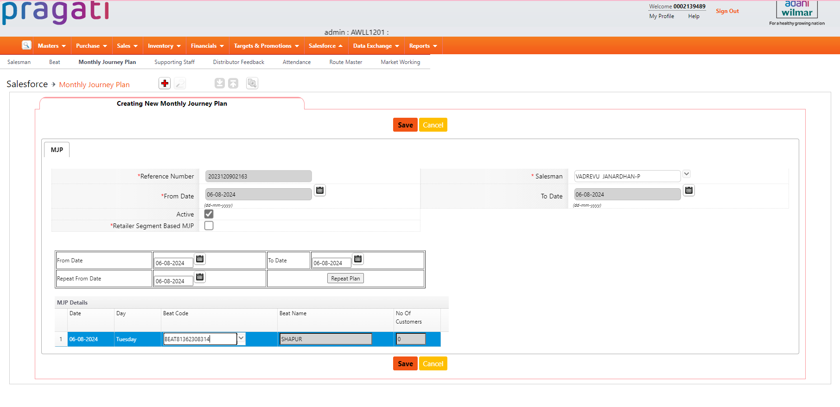840x407 pixels.
Task: Expand the Purchase menu
Action: [91, 46]
